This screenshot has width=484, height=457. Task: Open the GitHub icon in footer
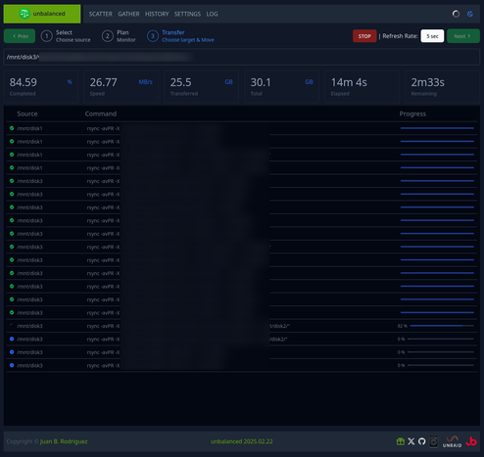(x=422, y=441)
